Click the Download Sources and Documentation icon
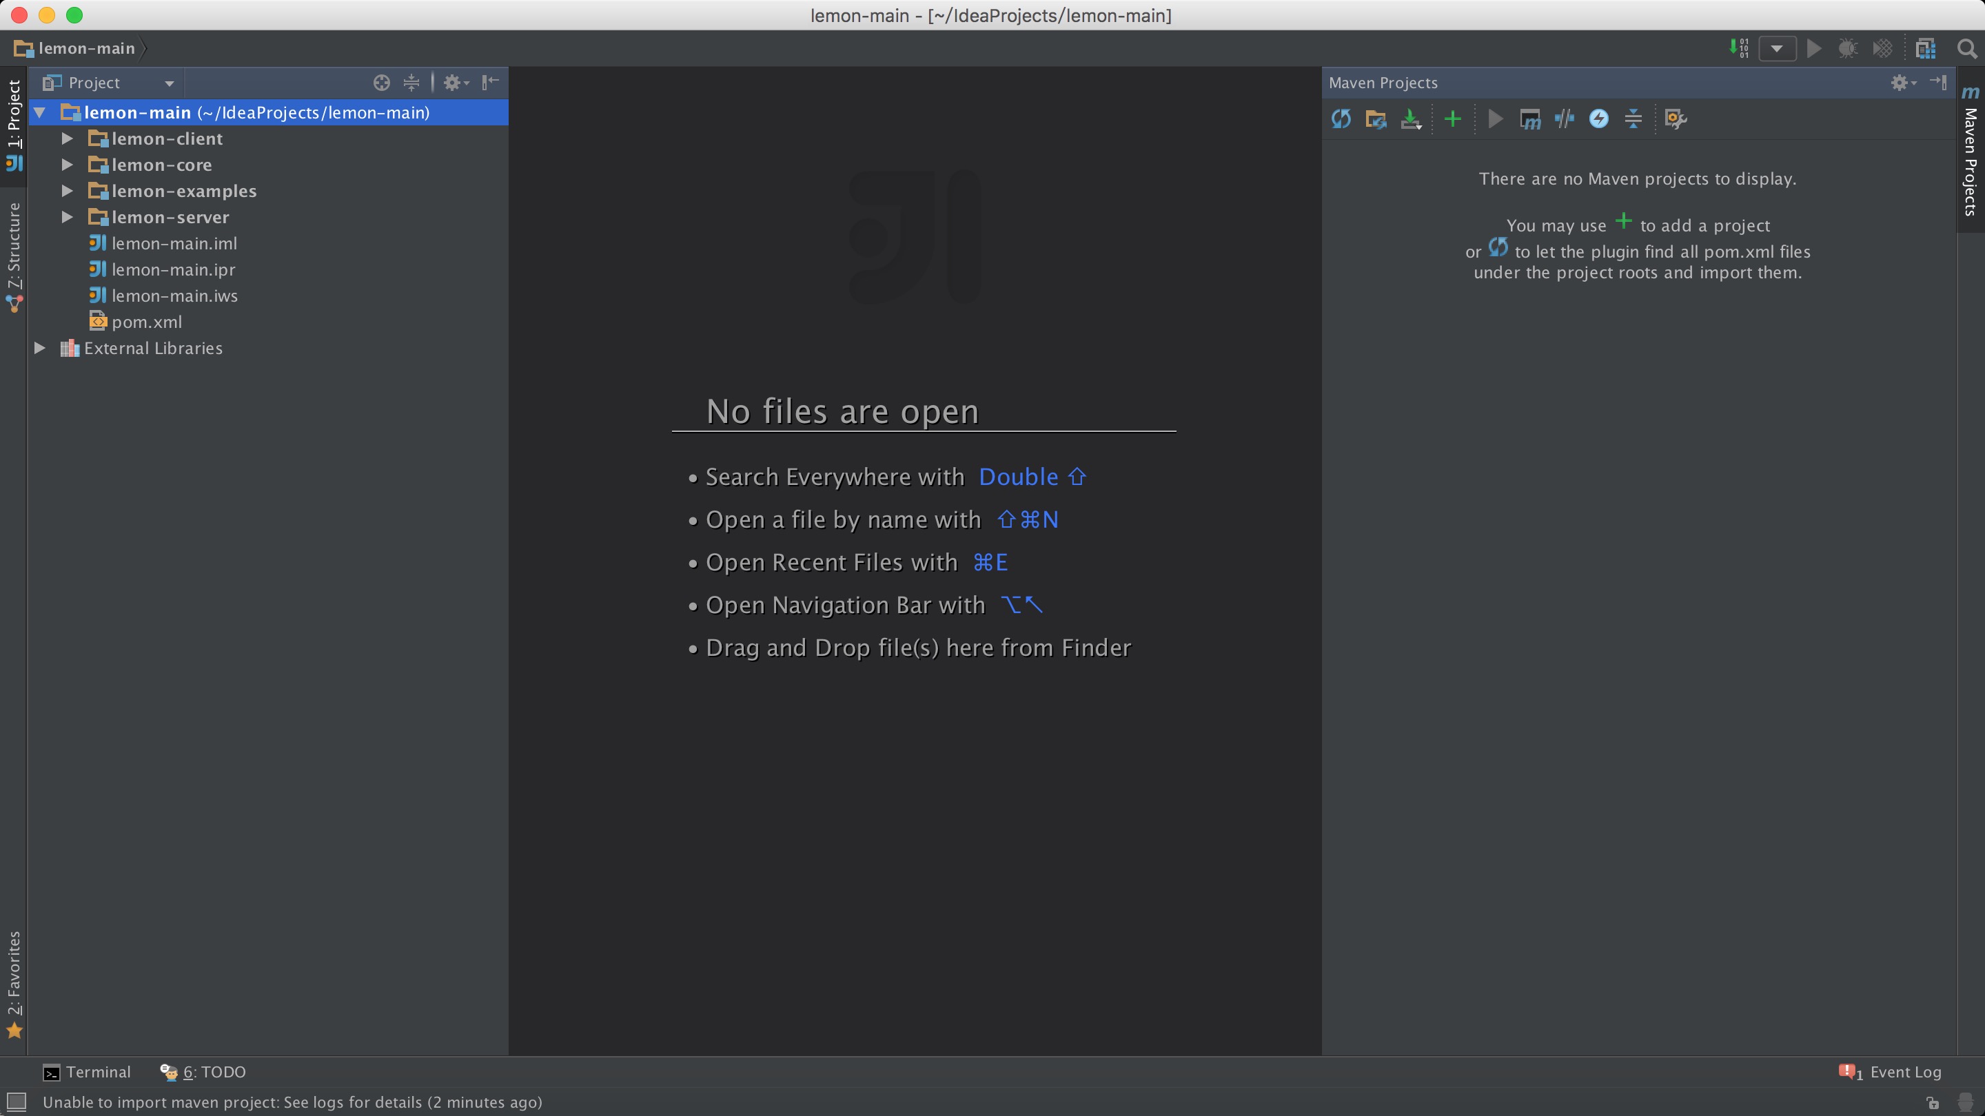The height and width of the screenshot is (1116, 1985). point(1410,118)
